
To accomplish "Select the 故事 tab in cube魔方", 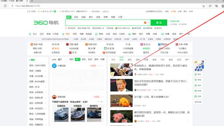I will point(103,59).
